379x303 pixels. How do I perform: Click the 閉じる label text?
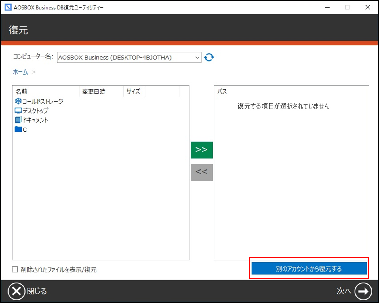(37, 291)
